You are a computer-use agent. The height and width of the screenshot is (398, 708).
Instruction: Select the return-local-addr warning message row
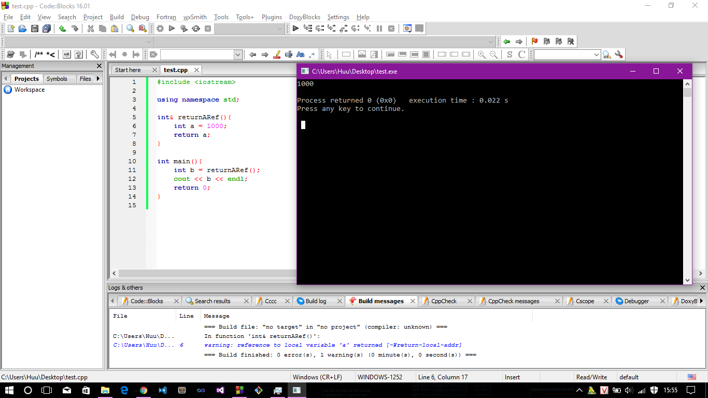coord(332,345)
